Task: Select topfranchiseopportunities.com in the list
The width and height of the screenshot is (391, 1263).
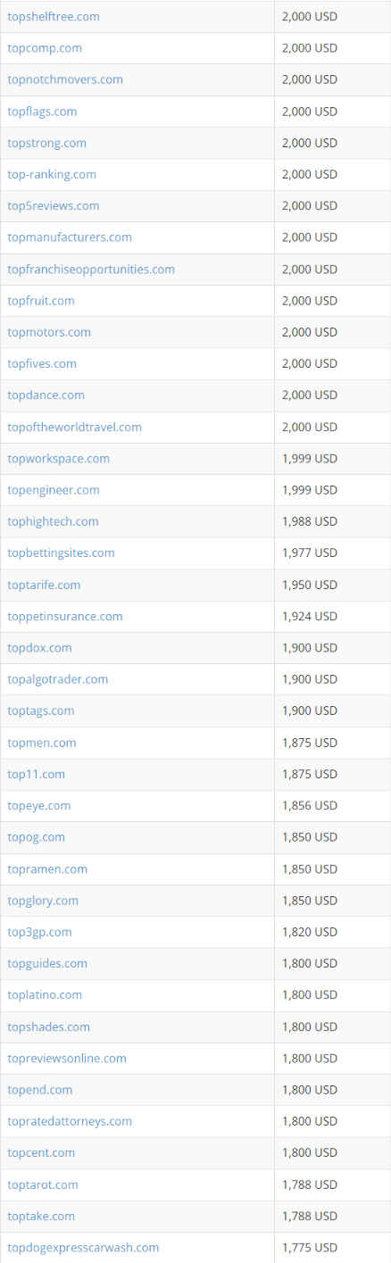Action: (91, 269)
